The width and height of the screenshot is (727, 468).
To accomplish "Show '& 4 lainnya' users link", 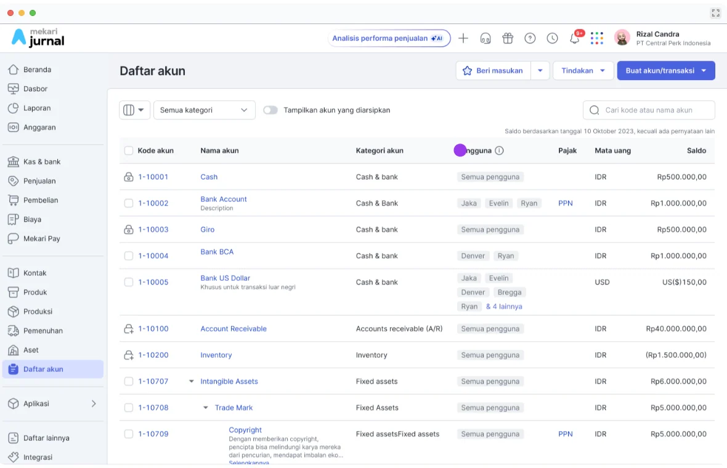I will [504, 307].
